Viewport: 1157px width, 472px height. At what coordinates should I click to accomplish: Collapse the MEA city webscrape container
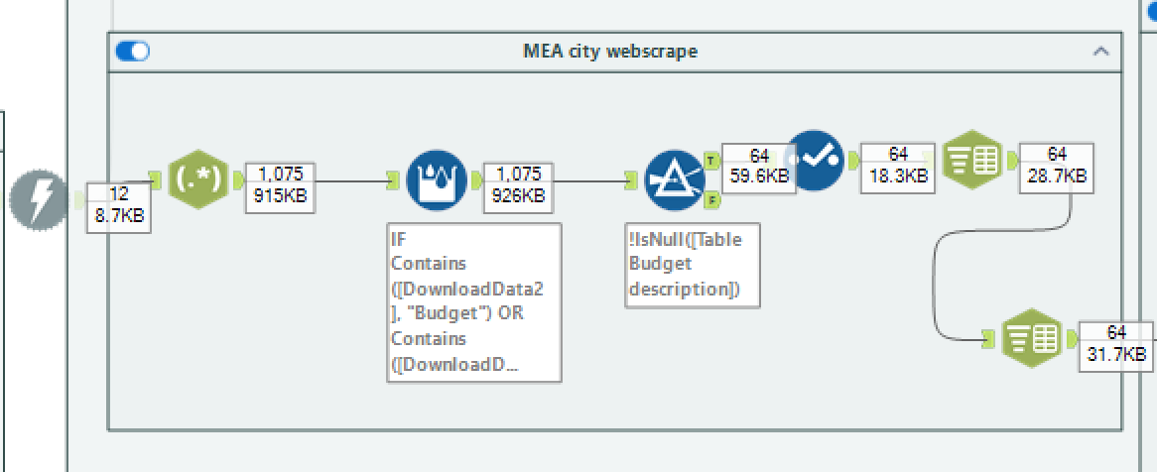click(x=1100, y=52)
